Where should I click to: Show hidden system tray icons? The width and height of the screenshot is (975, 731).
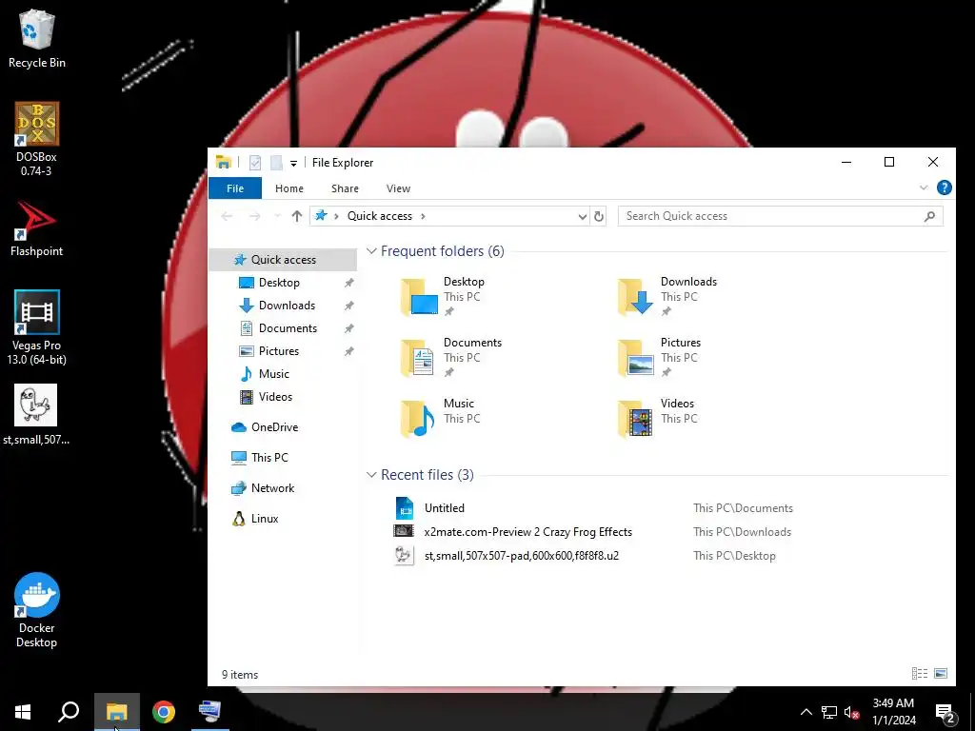coord(806,712)
